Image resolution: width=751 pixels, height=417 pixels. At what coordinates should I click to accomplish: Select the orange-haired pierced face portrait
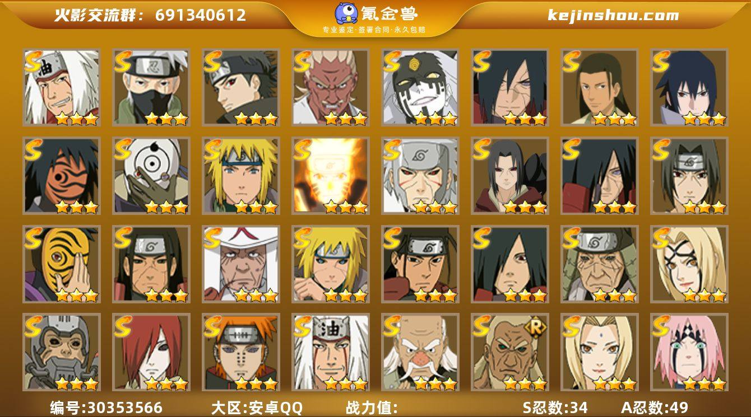point(241,352)
